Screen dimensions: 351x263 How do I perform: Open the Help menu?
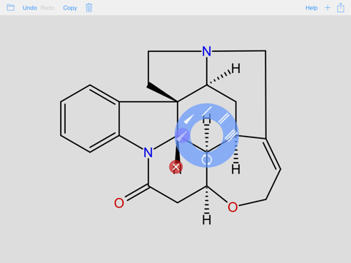pos(312,8)
